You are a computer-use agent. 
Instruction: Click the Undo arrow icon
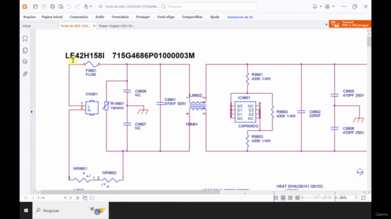pyautogui.click(x=69, y=7)
